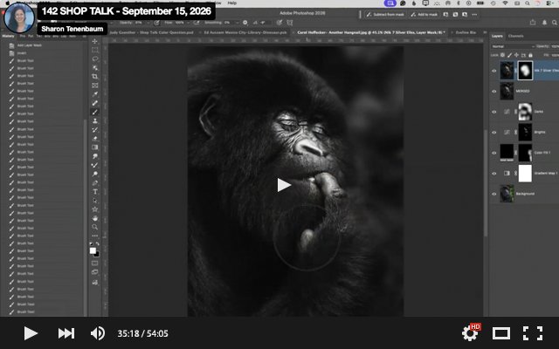This screenshot has width=559, height=349.
Task: Hide the Nik 7 Silver Efex layer
Action: 494,71
